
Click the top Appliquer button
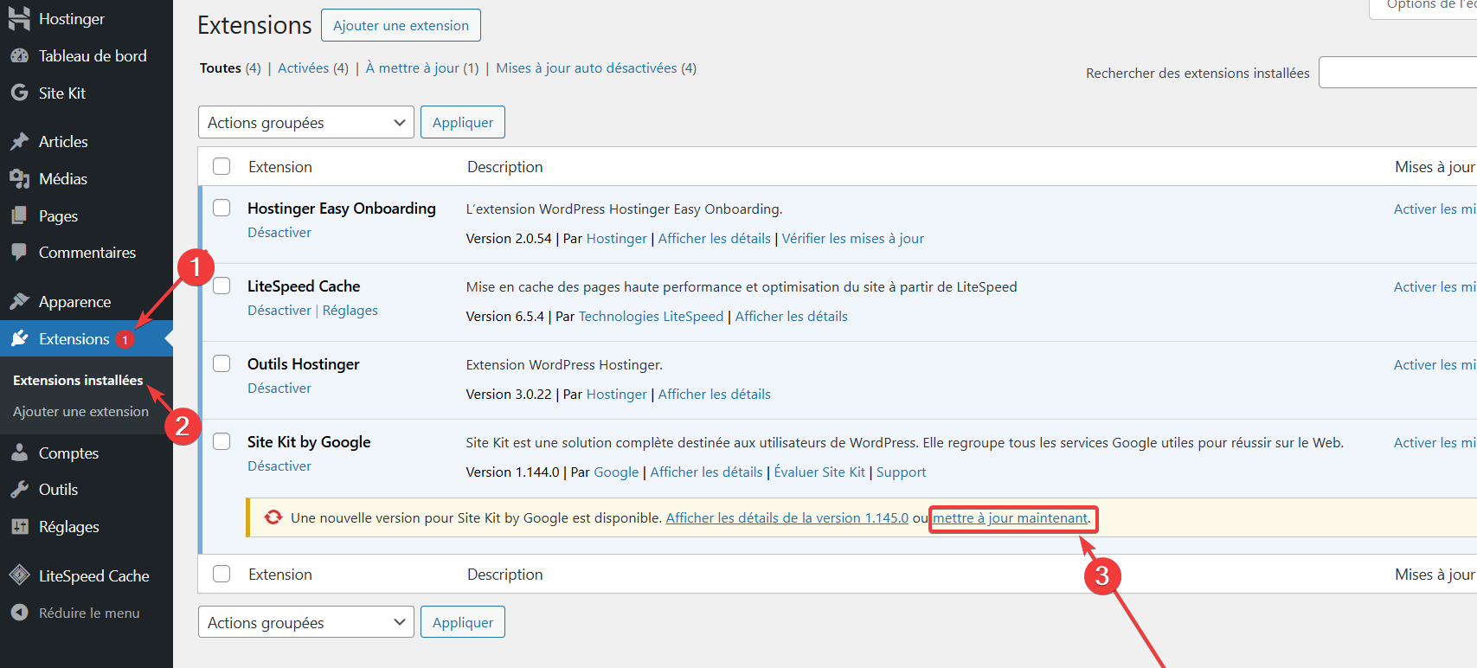coord(463,122)
